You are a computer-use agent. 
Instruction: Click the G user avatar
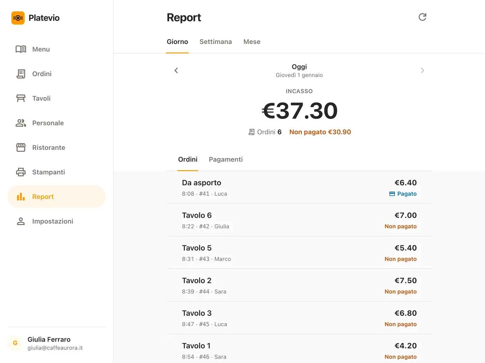pyautogui.click(x=15, y=343)
